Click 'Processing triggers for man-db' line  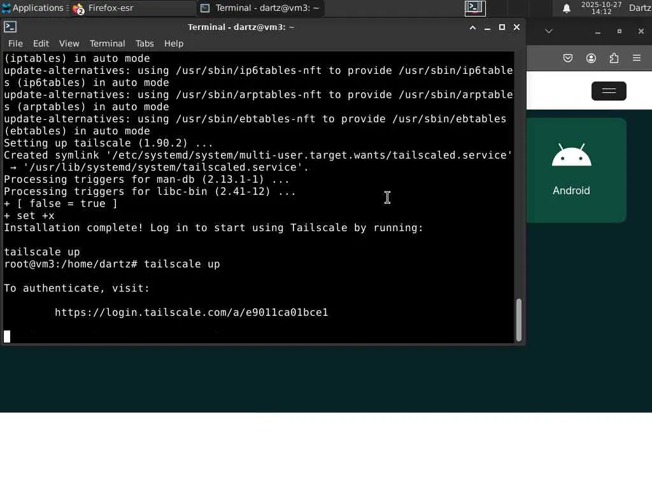coord(147,180)
